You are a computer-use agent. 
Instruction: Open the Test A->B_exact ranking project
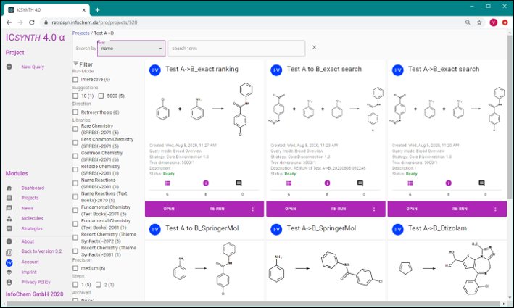[169, 209]
